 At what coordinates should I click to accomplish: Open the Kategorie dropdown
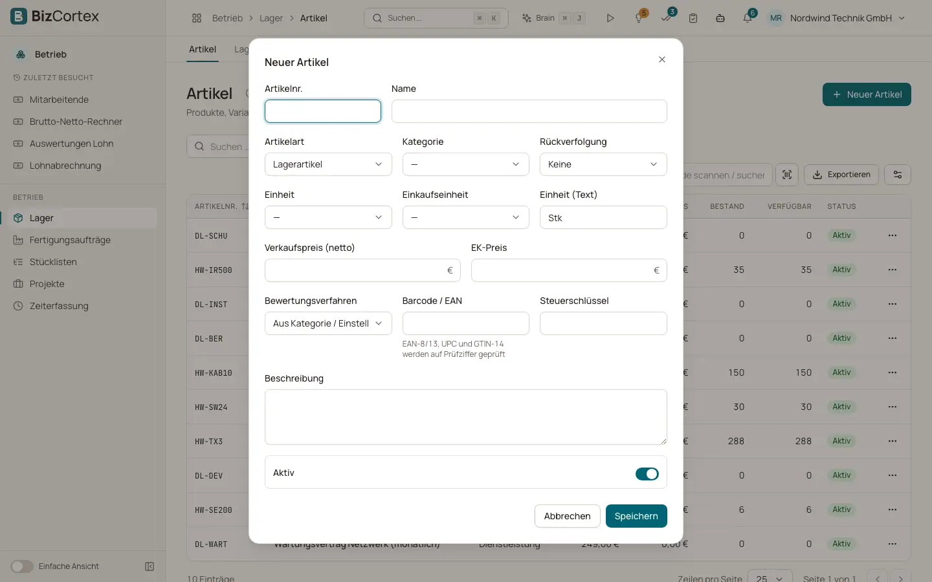[466, 164]
